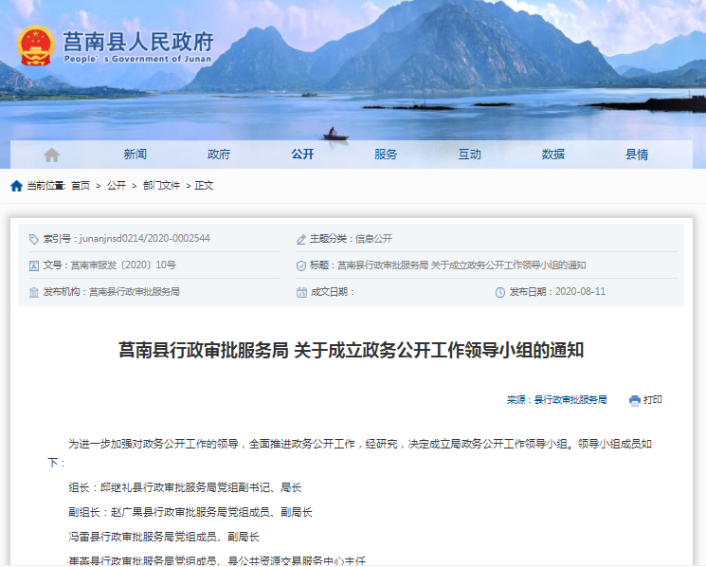
Task: Click the 莒南县人民政府 site title
Action: tap(137, 43)
